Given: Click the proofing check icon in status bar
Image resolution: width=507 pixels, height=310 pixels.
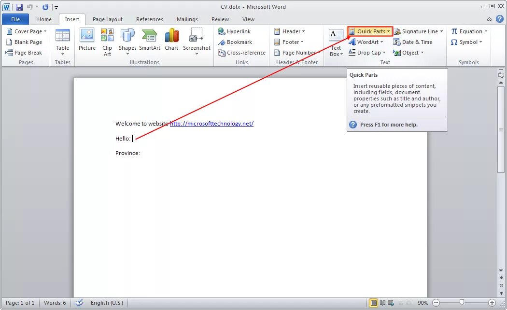Looking at the screenshot, I should pyautogui.click(x=79, y=303).
